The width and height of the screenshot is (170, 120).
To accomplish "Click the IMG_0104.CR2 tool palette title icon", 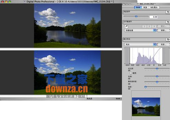I will tap(138, 4).
